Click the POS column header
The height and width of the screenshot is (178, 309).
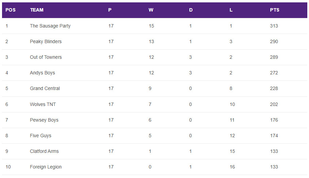(x=11, y=10)
